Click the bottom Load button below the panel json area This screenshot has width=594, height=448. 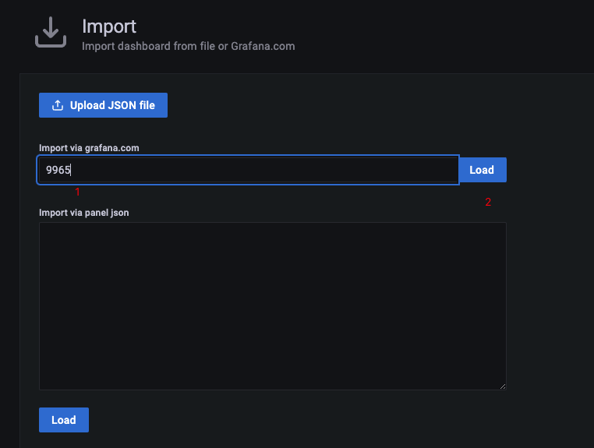[64, 420]
